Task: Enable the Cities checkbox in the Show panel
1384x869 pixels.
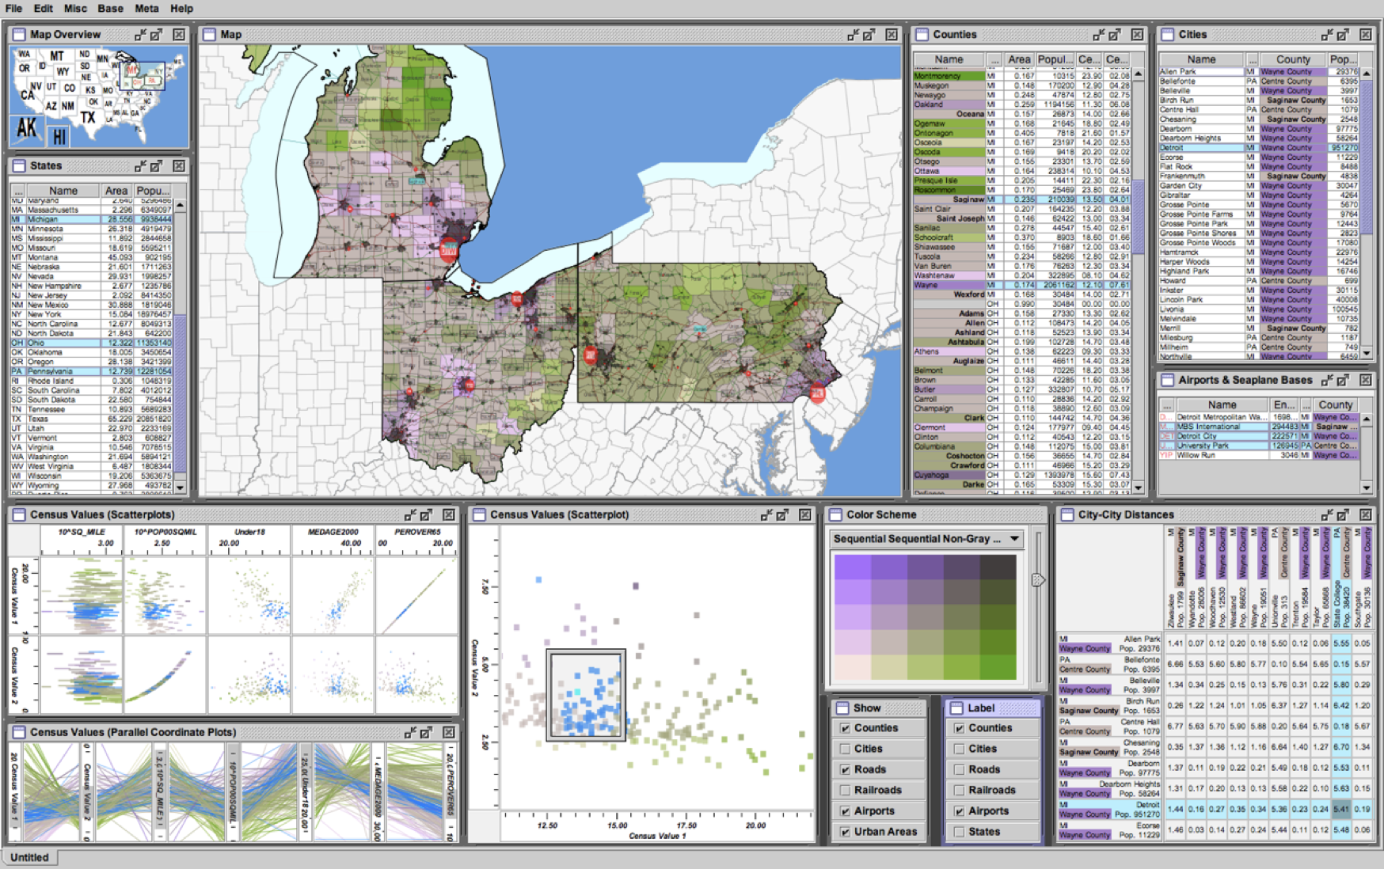Action: pyautogui.click(x=846, y=748)
